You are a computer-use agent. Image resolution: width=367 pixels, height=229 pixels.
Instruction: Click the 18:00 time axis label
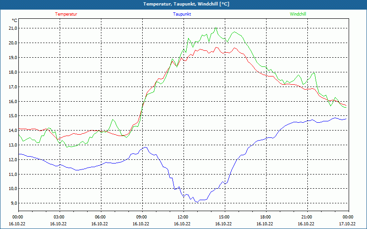point(266,217)
